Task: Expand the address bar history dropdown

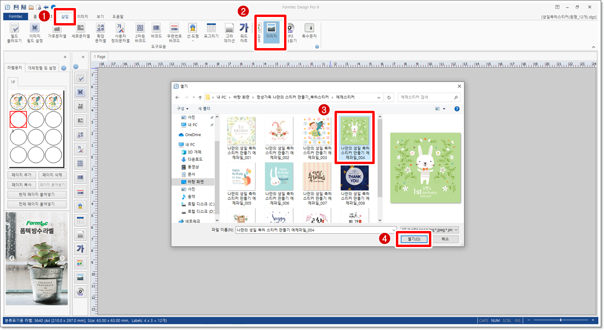Action: point(379,98)
